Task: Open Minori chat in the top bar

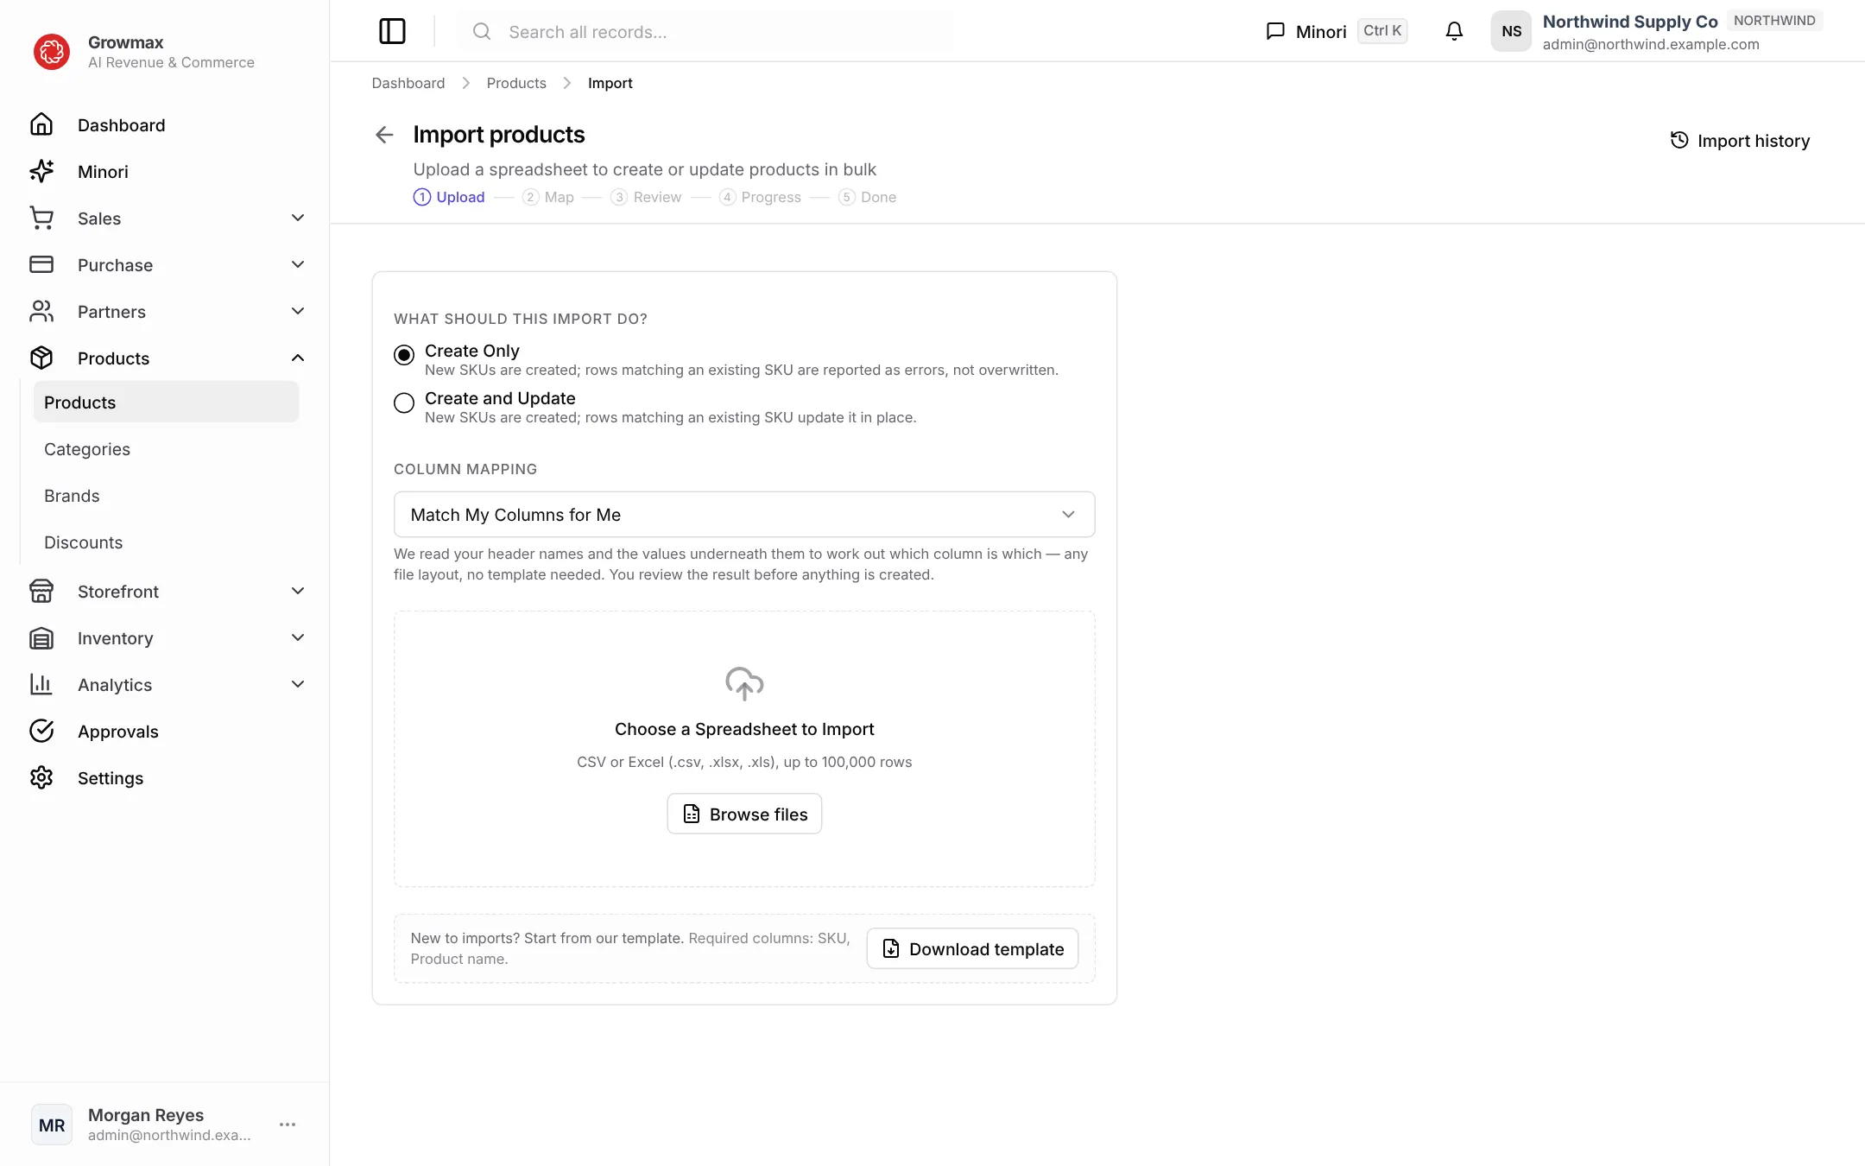Action: (x=1336, y=32)
